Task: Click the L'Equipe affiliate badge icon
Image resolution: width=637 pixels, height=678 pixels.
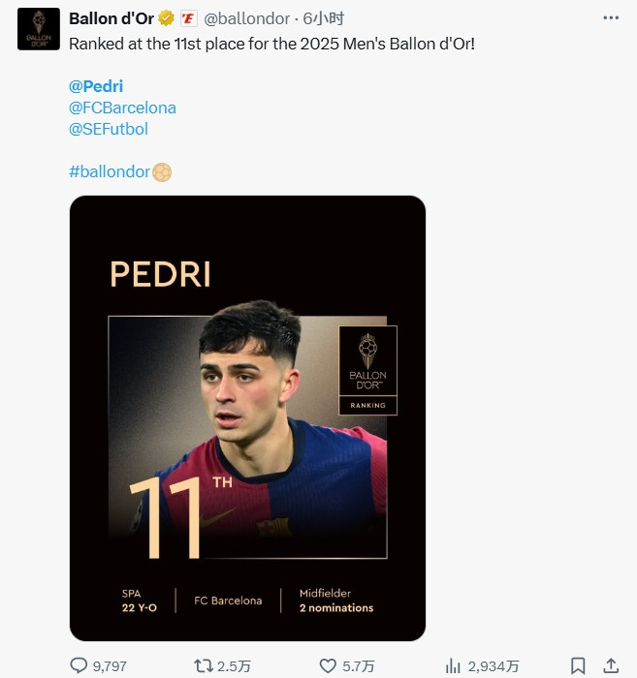Action: pyautogui.click(x=188, y=18)
